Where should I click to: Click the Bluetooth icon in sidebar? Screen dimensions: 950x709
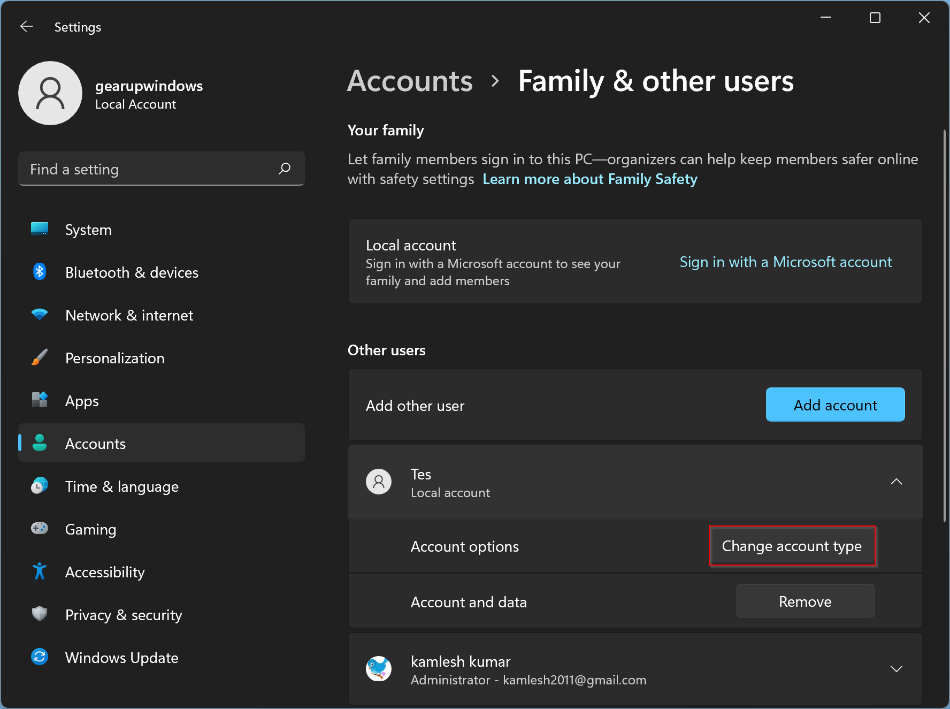coord(40,272)
